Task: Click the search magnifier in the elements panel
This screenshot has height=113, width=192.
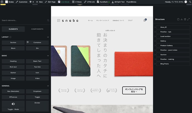Action: [x=48, y=20]
